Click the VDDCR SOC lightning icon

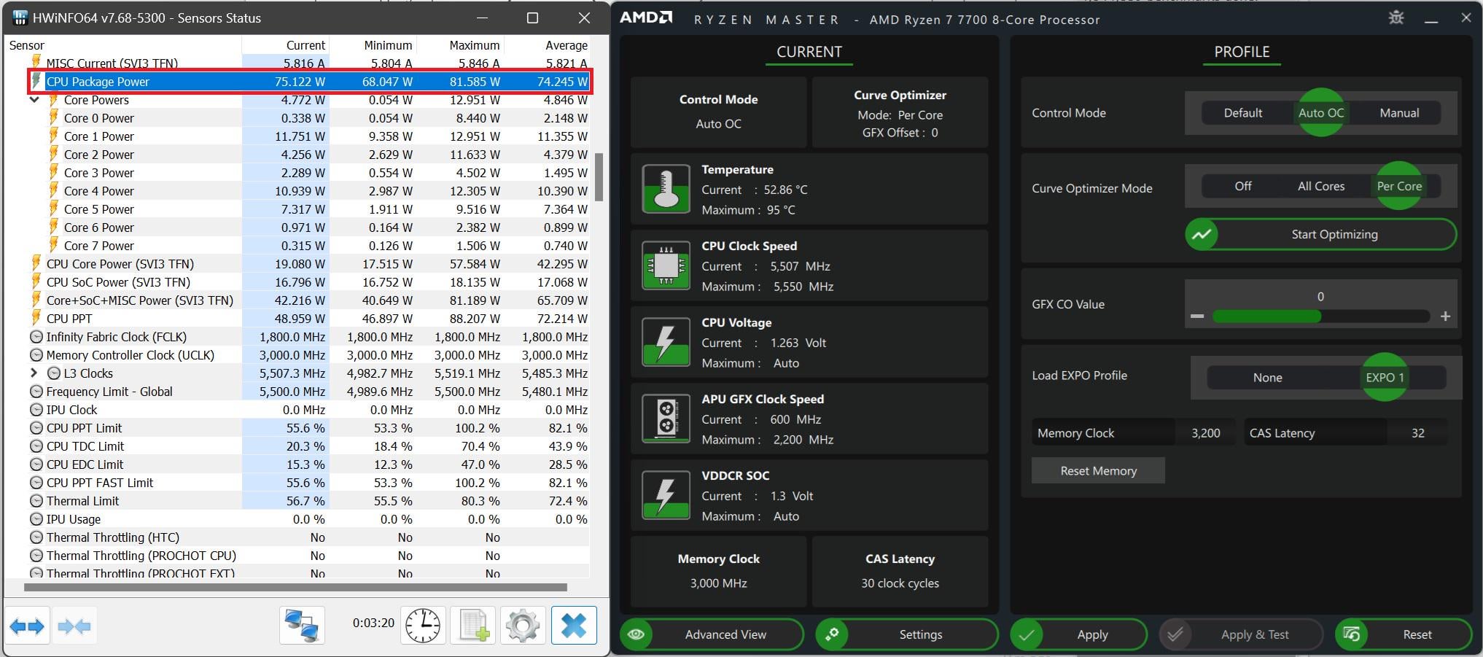(666, 495)
